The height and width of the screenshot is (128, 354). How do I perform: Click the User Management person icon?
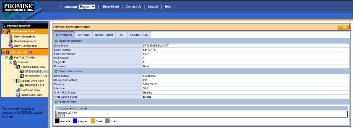(x=11, y=36)
